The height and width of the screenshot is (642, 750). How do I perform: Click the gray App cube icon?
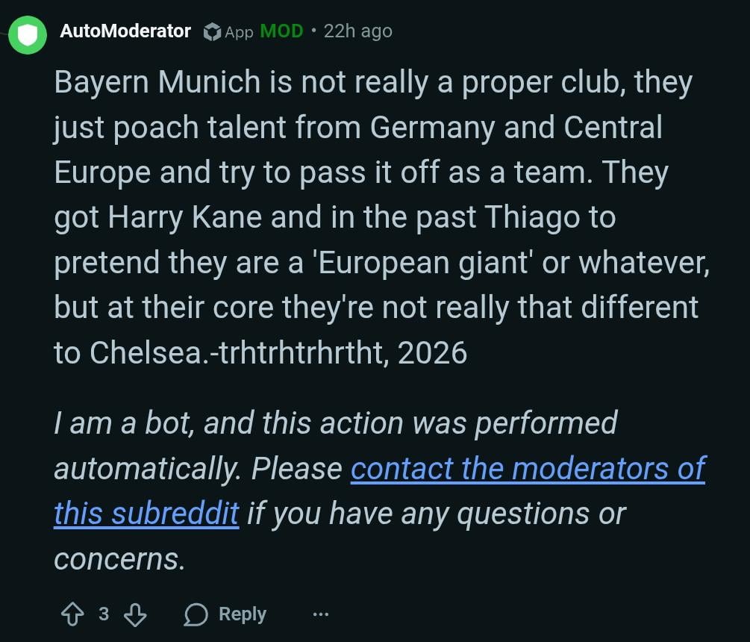(212, 31)
